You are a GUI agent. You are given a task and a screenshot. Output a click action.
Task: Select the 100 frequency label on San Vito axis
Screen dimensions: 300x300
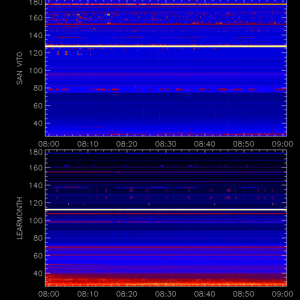pyautogui.click(x=36, y=70)
